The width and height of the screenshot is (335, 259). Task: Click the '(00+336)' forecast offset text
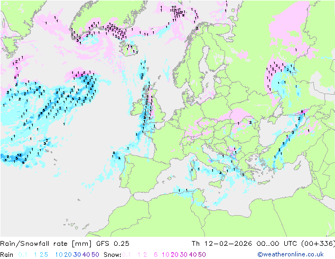[318, 244]
